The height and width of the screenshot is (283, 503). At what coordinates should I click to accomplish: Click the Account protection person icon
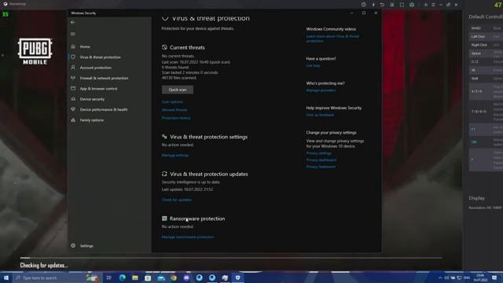tap(73, 68)
